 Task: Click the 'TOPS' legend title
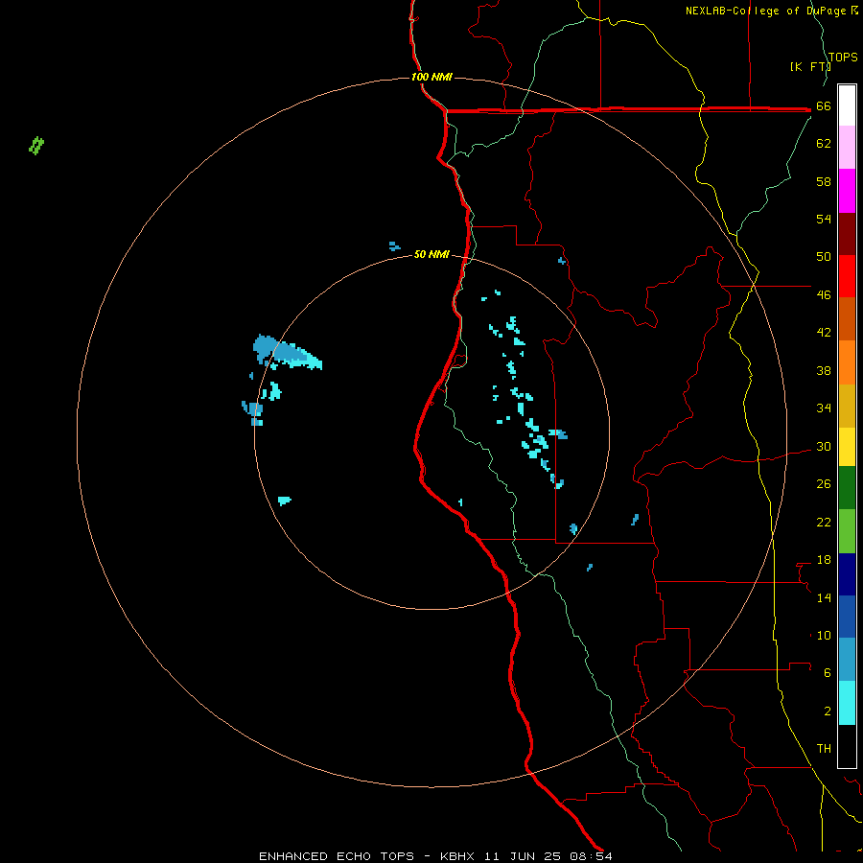coord(843,57)
